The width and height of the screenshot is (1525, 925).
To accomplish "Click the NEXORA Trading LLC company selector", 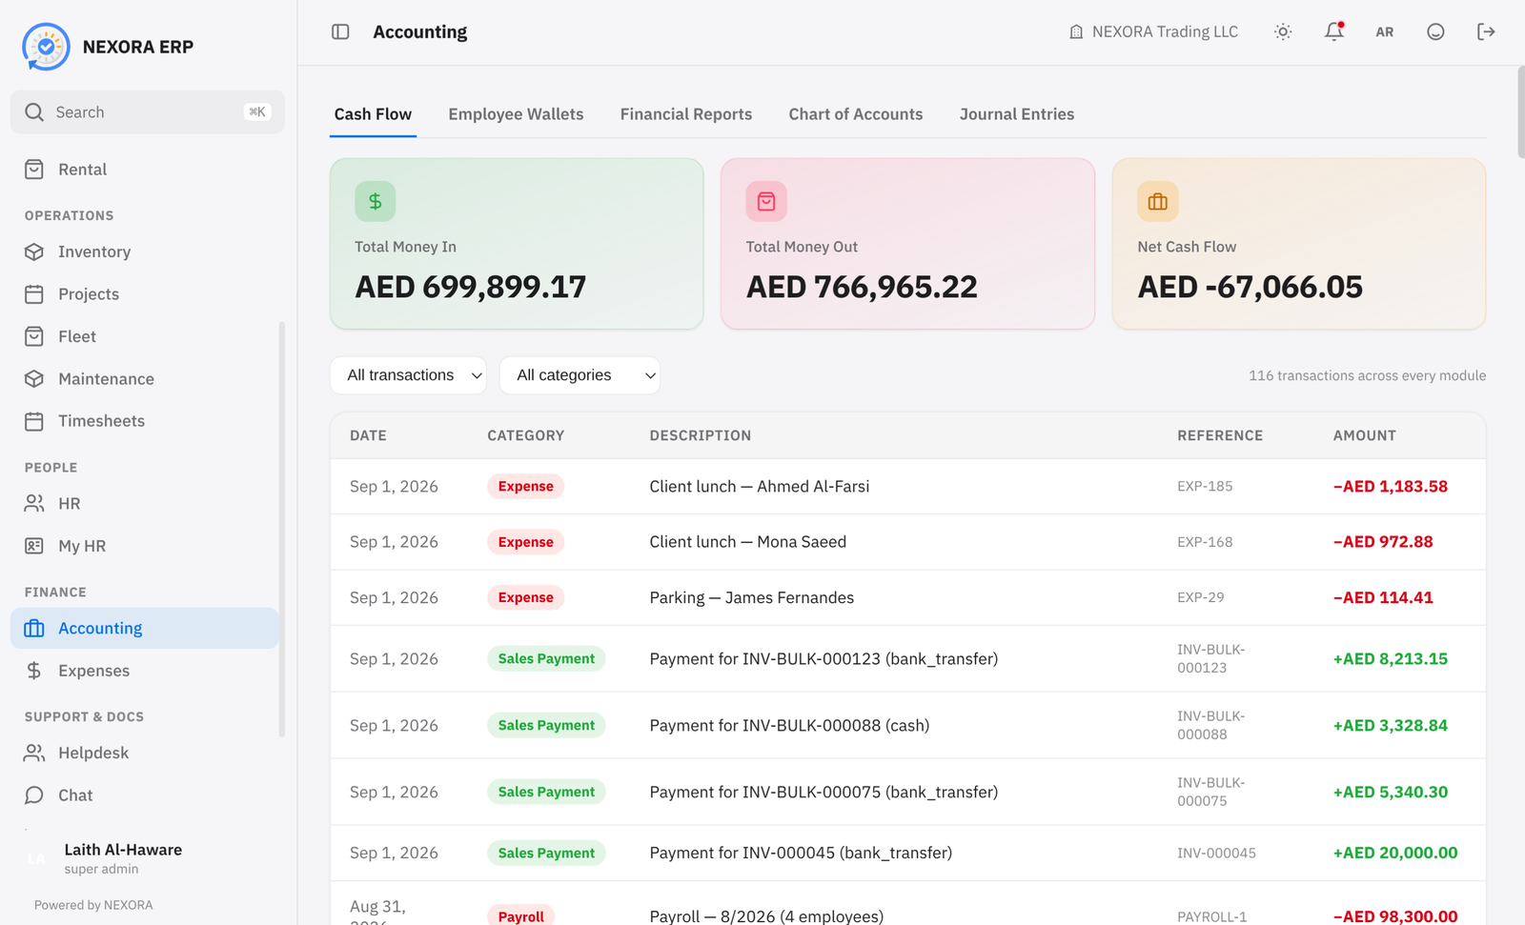I will [1153, 31].
